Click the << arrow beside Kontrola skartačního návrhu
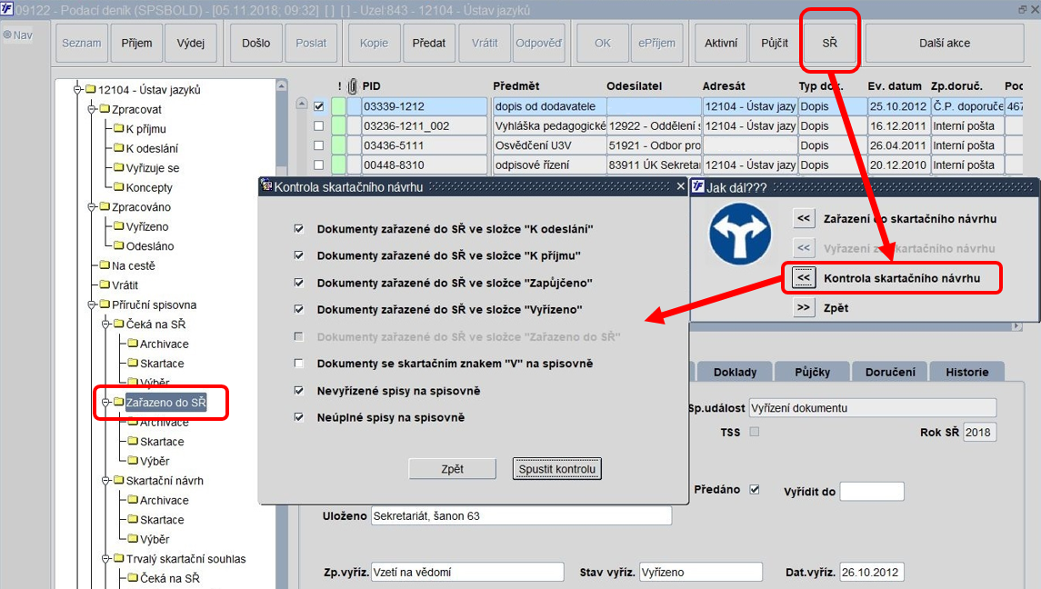This screenshot has height=589, width=1041. coord(804,277)
